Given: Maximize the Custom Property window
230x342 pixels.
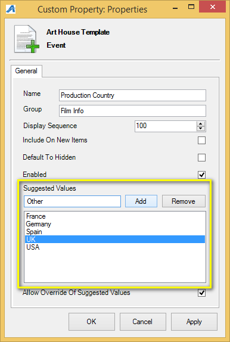Looking at the screenshot, I should [x=191, y=7].
